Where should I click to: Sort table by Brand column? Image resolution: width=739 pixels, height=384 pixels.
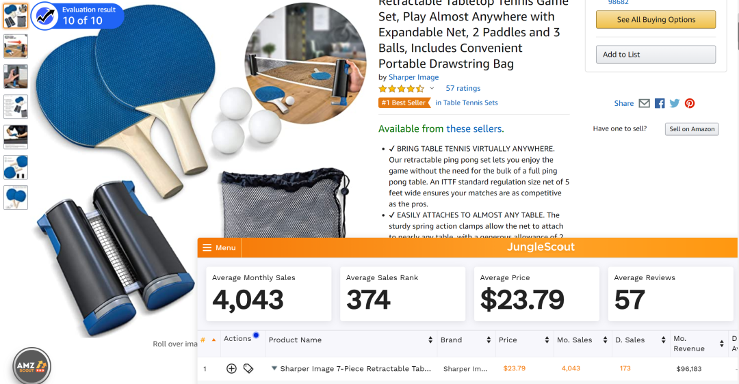(489, 340)
